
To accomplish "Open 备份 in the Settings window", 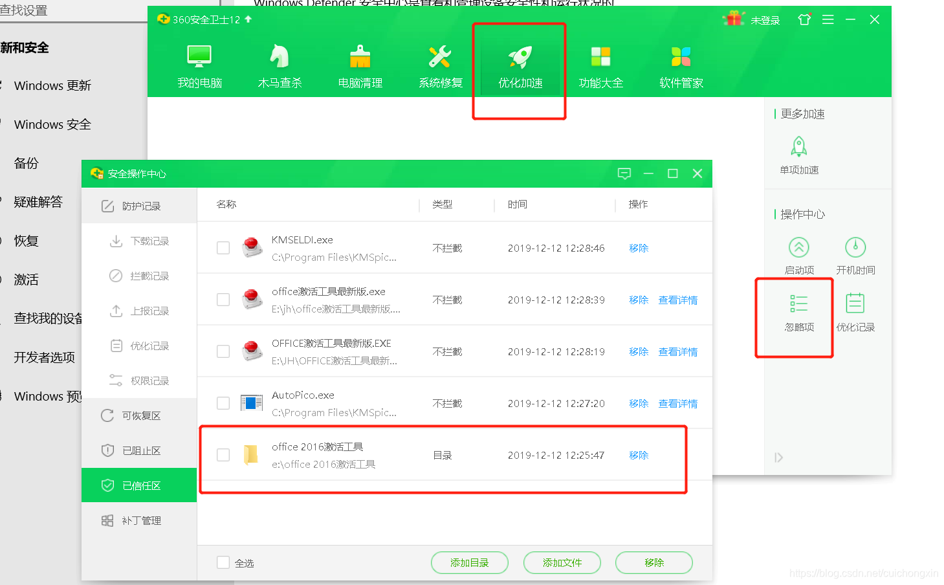I will point(27,163).
